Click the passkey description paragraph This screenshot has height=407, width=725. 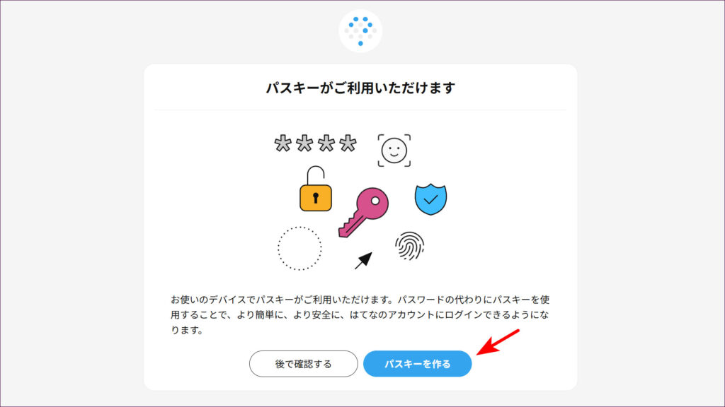point(360,314)
